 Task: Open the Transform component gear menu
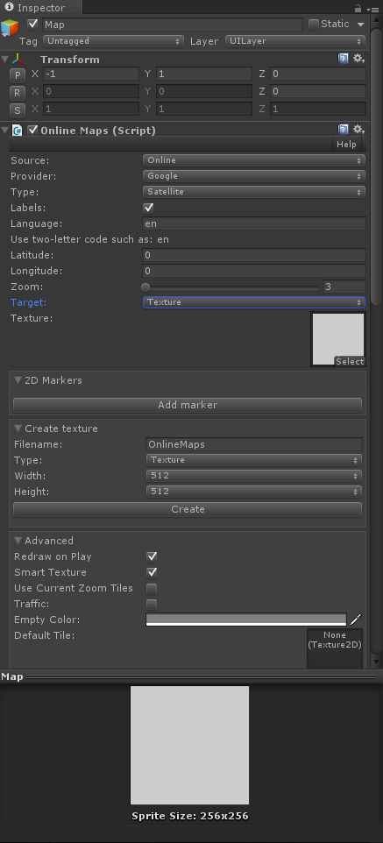point(358,59)
